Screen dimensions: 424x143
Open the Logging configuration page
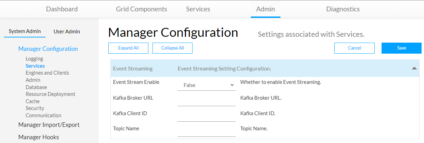click(x=34, y=59)
